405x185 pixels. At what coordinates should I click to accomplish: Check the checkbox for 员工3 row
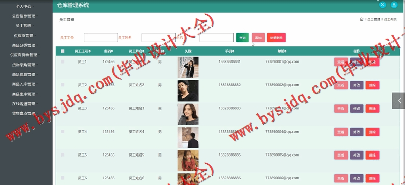click(x=63, y=108)
